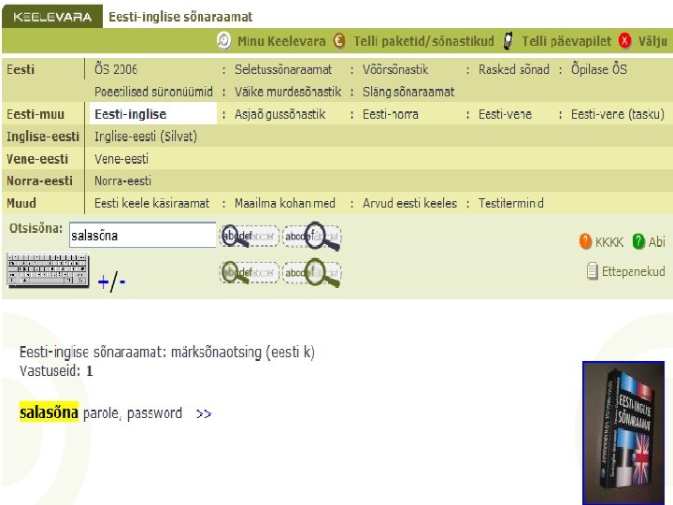The height and width of the screenshot is (505, 673).
Task: Select Seletussõnaraamat dictionary
Action: pos(283,69)
